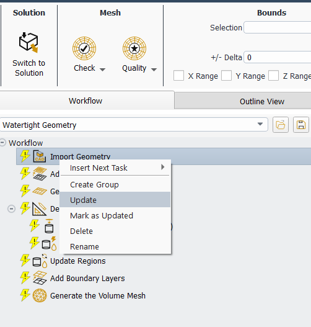311x327 pixels.
Task: Choose Create Group from context menu
Action: pos(115,184)
